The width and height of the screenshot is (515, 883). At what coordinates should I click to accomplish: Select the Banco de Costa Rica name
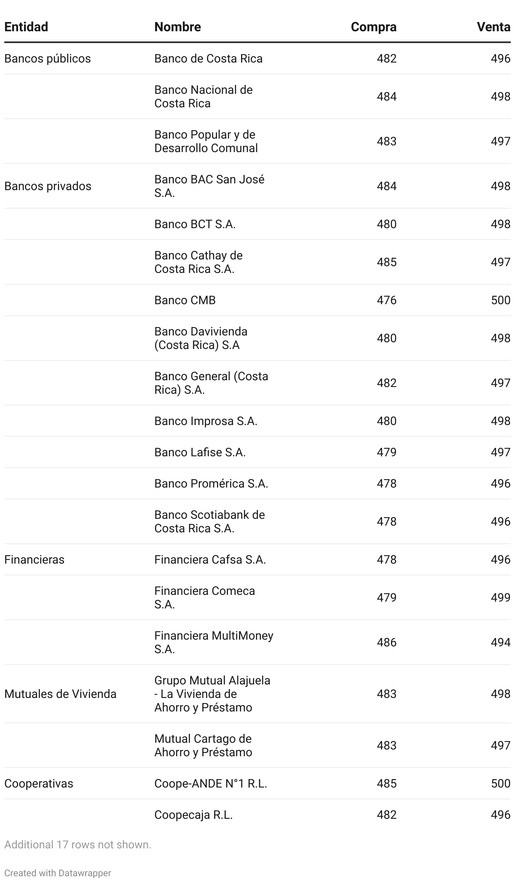tap(208, 58)
